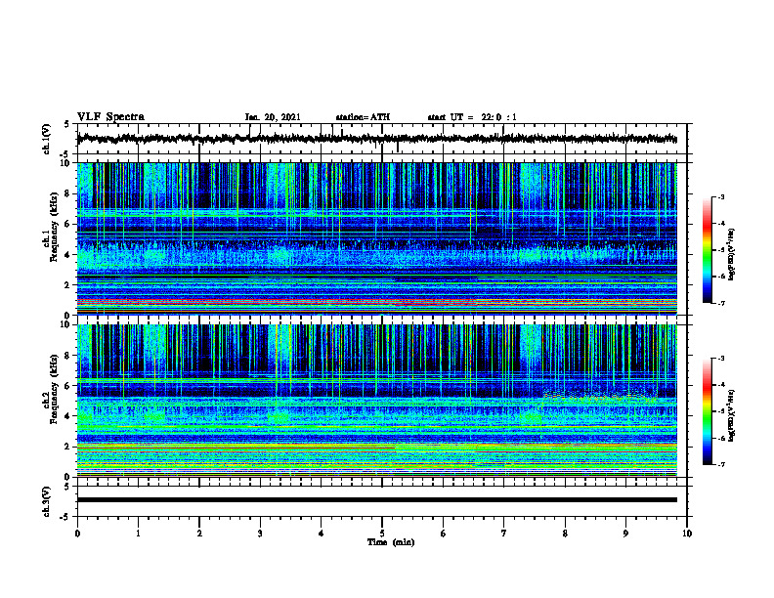Viewport: 774px width, 598px height.
Task: Click the ch.1 voltage waveform trace panel
Action: tap(382, 139)
